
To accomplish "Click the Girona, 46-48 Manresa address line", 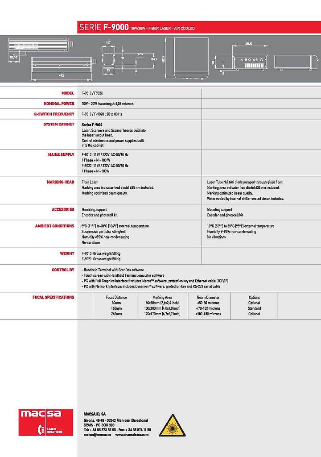I will point(116,420).
